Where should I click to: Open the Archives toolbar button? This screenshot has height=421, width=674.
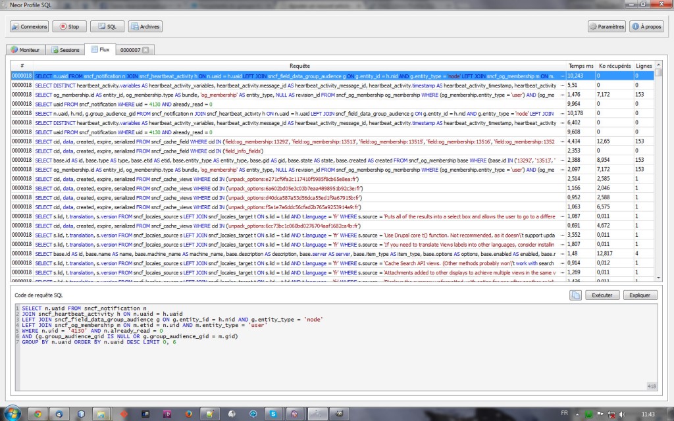tap(145, 27)
